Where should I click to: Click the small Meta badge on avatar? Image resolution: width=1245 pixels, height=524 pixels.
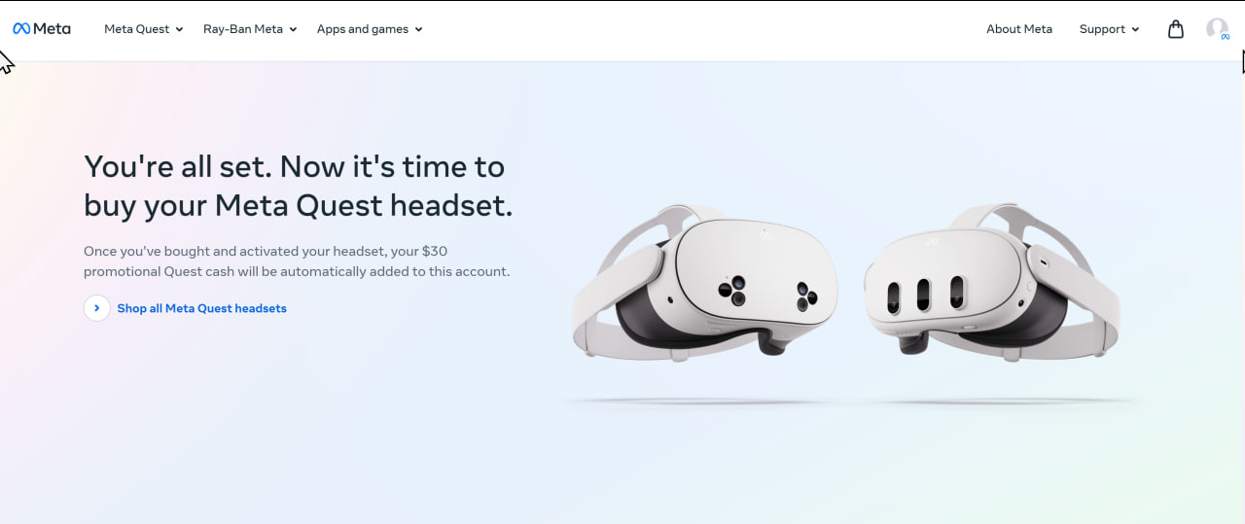[1225, 37]
